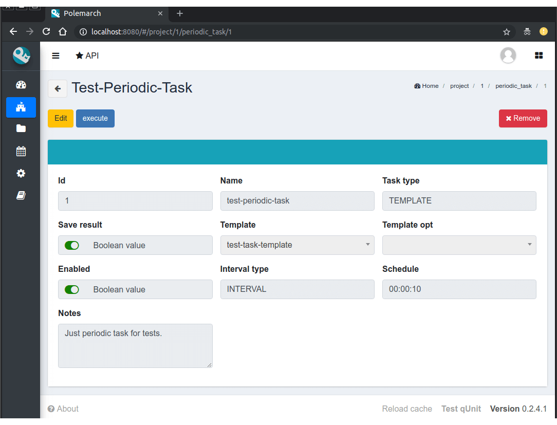Click the browser back arrow
The height and width of the screenshot is (425, 557).
tap(13, 32)
